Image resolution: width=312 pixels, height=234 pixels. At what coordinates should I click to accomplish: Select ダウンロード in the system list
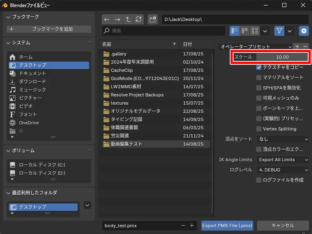click(x=32, y=81)
